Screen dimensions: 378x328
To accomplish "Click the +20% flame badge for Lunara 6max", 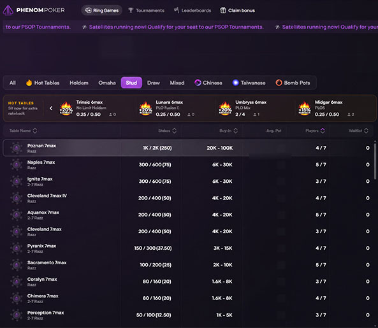I will tap(145, 108).
